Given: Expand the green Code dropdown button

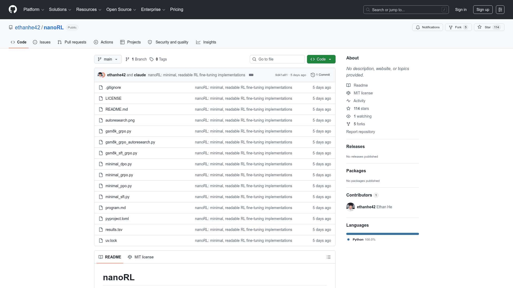Looking at the screenshot, I should point(321,59).
